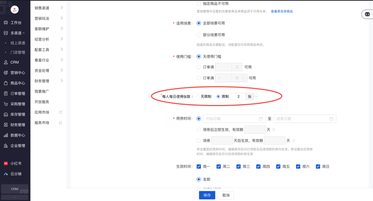
Task: Collapse the 多渠道 sidebar group
Action: [x=24, y=33]
